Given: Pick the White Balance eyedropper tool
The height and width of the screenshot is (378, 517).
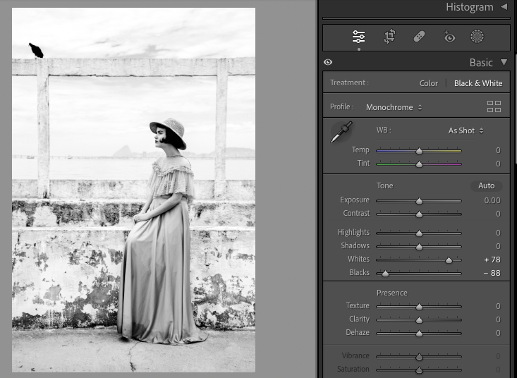Looking at the screenshot, I should point(341,133).
